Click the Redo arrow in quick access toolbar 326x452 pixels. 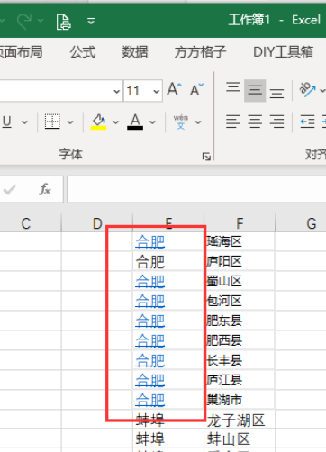[24, 21]
